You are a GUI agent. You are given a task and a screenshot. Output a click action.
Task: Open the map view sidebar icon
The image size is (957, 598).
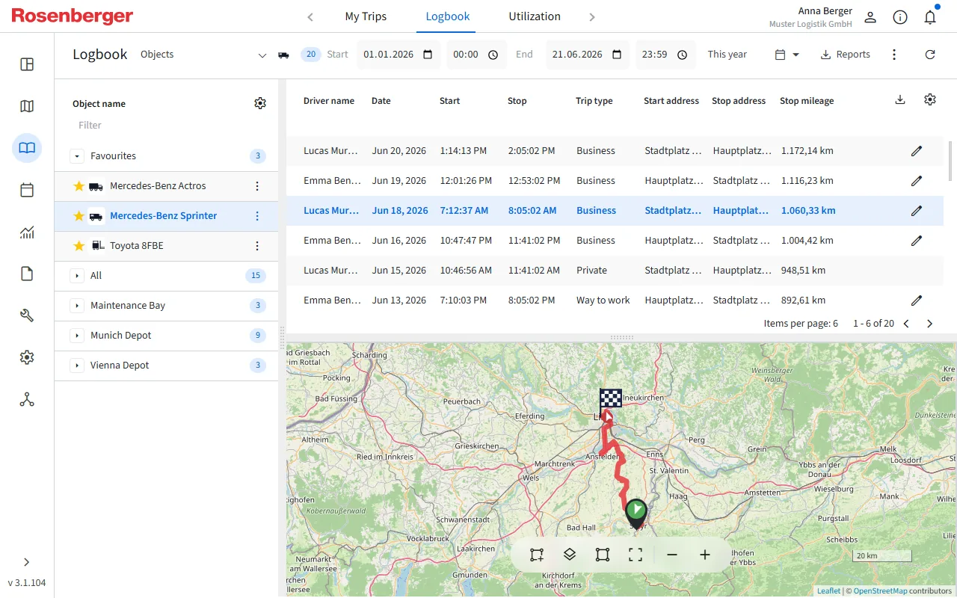tap(27, 106)
